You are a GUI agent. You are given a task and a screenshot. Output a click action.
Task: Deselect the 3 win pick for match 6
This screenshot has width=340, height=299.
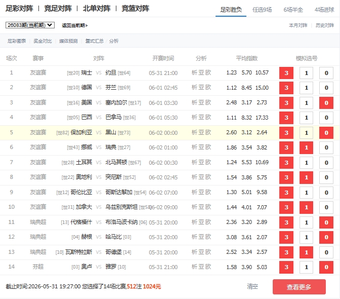click(x=286, y=147)
